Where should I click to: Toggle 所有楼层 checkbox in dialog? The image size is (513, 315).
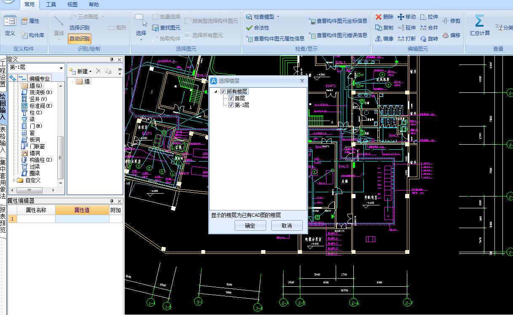pyautogui.click(x=223, y=92)
